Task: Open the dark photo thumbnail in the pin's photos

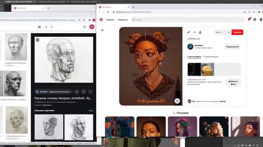Action: [194, 69]
